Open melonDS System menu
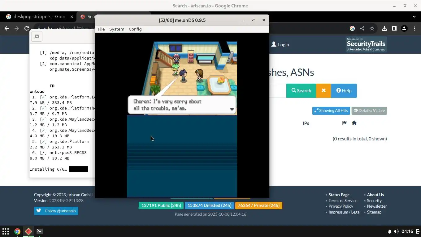421x237 pixels. pos(117,29)
